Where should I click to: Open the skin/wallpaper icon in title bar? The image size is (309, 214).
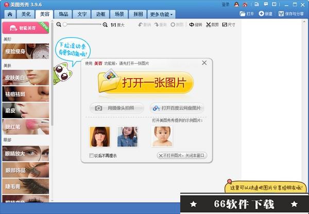coord(256,4)
